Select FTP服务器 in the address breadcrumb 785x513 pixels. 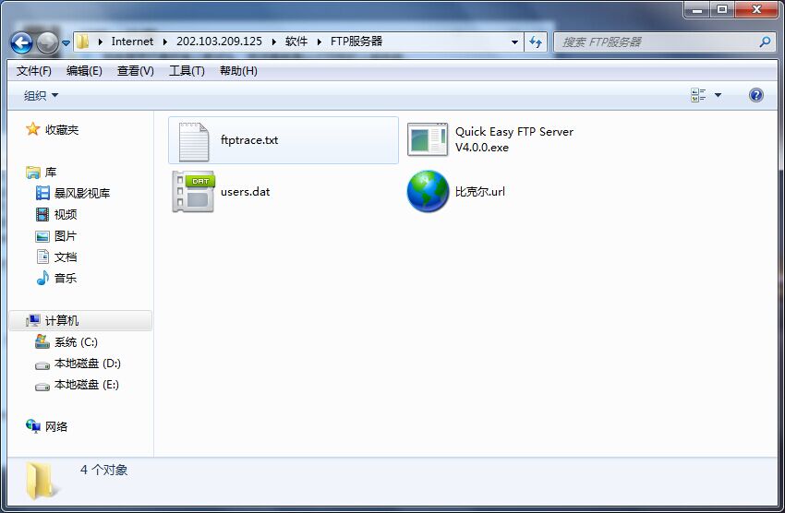(x=356, y=42)
